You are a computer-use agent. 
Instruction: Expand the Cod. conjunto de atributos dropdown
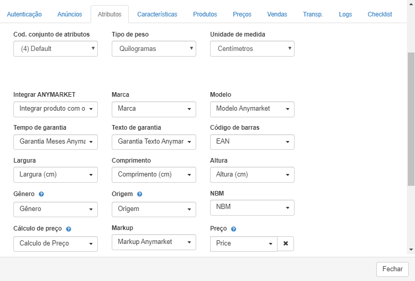click(56, 49)
